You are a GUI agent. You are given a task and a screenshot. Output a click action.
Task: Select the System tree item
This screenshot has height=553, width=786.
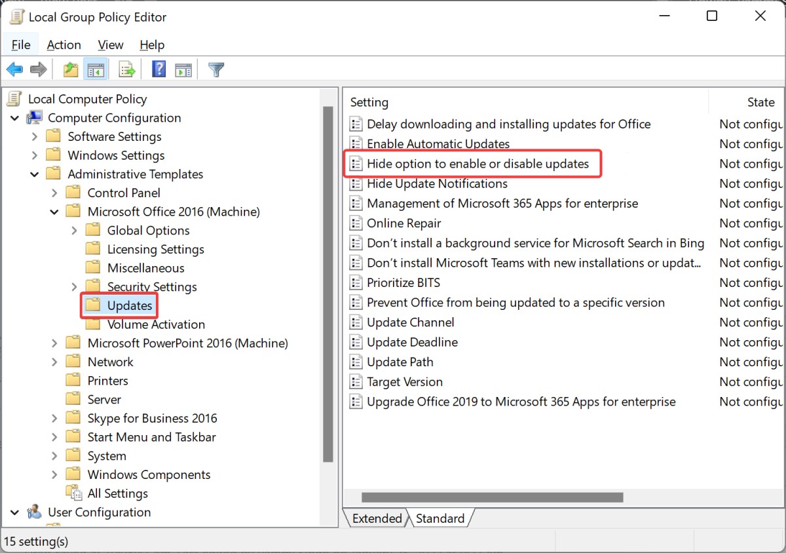tap(107, 456)
